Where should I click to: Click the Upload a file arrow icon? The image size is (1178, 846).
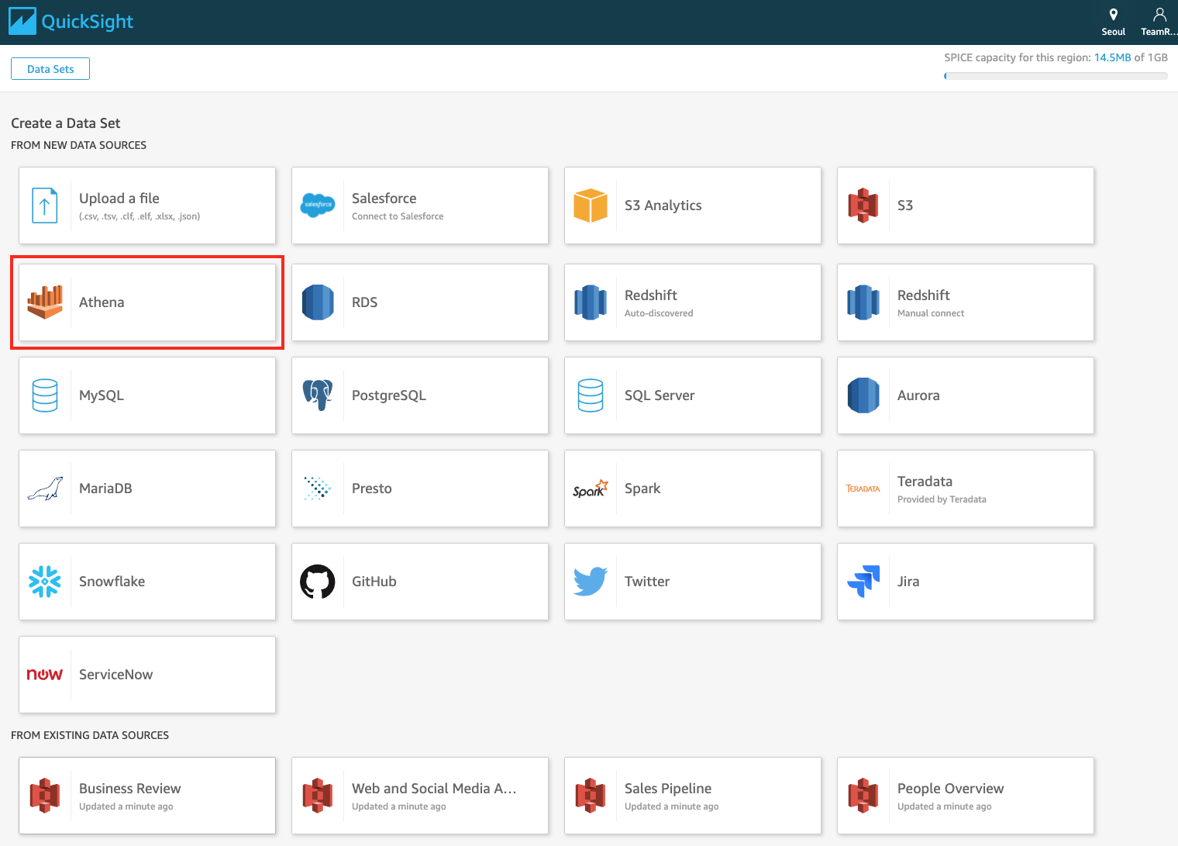45,205
